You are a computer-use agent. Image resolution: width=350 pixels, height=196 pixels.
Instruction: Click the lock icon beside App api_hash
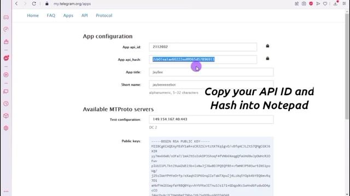pyautogui.click(x=267, y=58)
